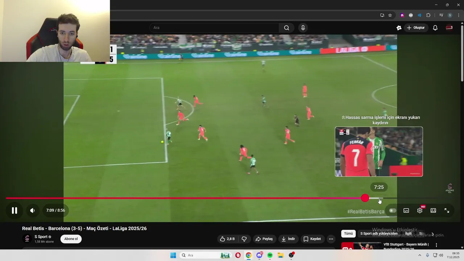The image size is (464, 261).
Task: Dislike the video
Action: [x=244, y=239]
